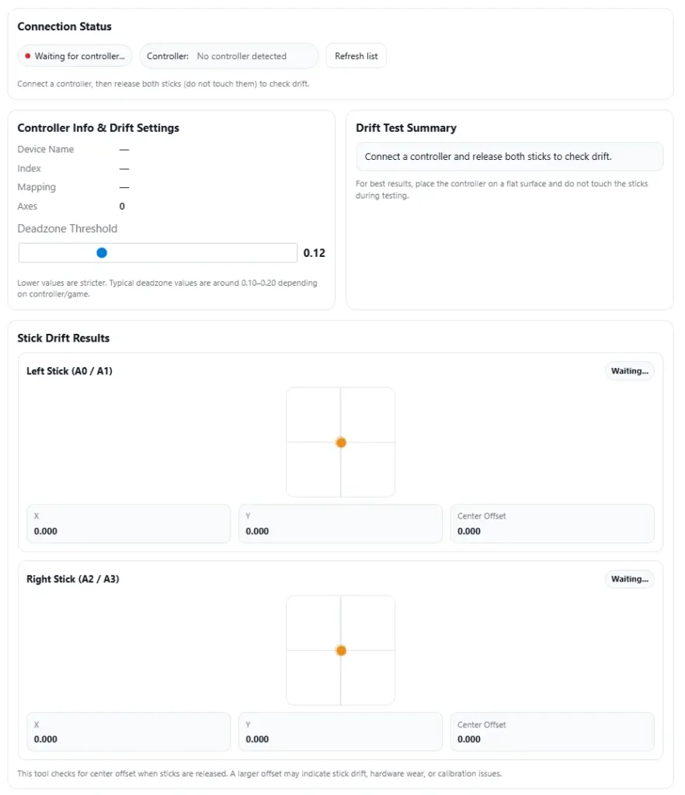This screenshot has height=795, width=685.
Task: Click the Left Stick Y value box
Action: pyautogui.click(x=340, y=524)
